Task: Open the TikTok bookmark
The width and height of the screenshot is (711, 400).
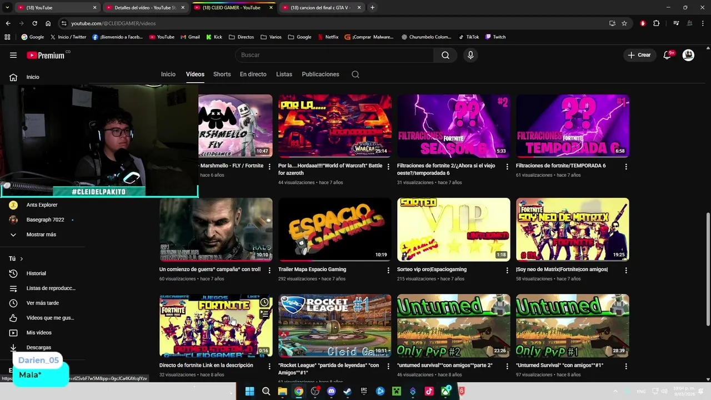Action: (469, 37)
